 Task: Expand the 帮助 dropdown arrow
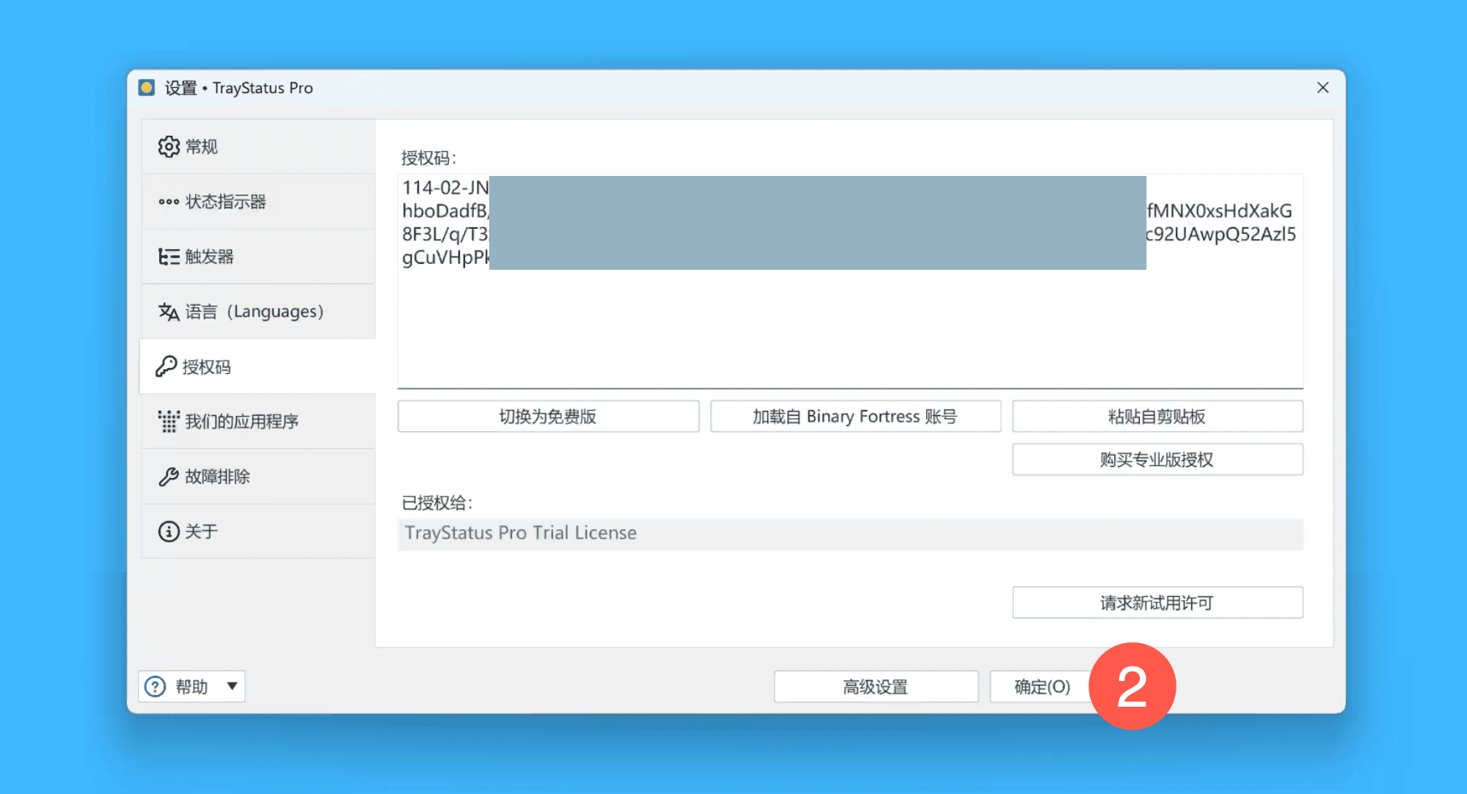[232, 686]
